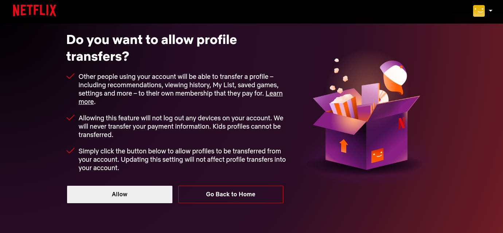503x233 pixels.
Task: Click the Allow button
Action: click(x=120, y=194)
